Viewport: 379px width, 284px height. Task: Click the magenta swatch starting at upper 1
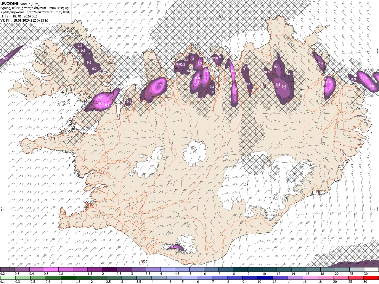coord(80,270)
